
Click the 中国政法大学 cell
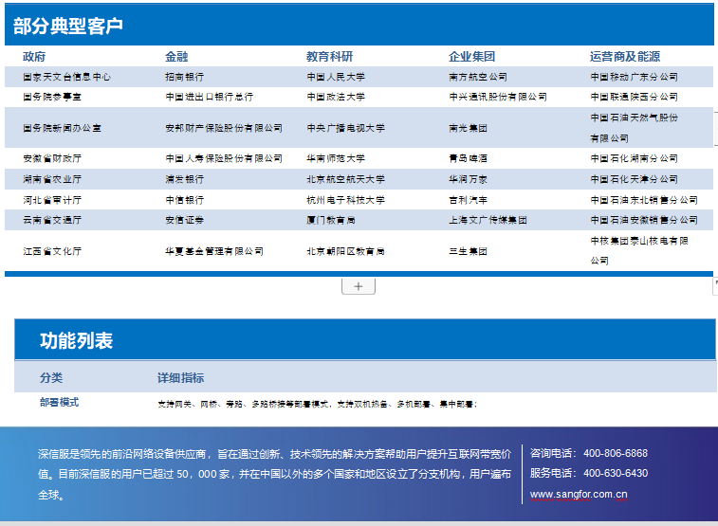click(x=336, y=97)
